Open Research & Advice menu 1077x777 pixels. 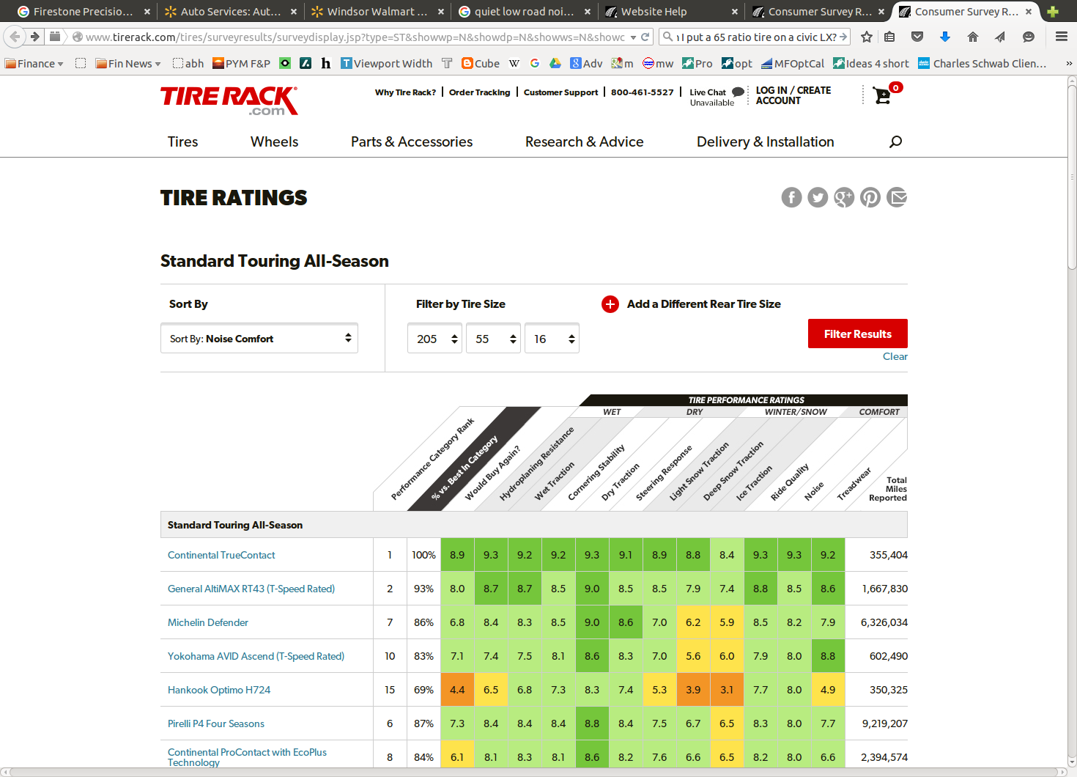coord(584,141)
